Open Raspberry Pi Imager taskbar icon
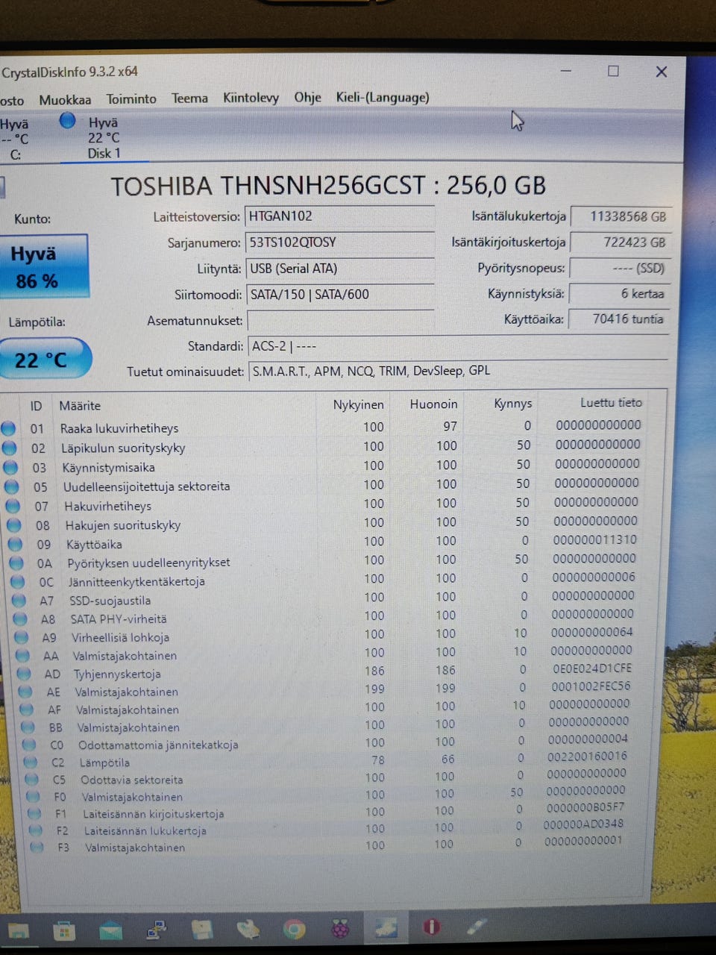716x955 pixels. tap(340, 929)
